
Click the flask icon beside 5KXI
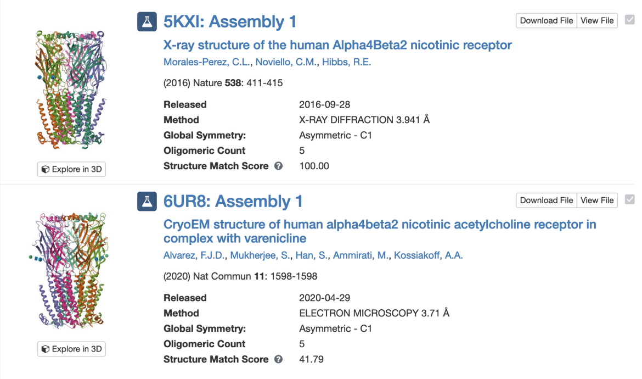[147, 22]
